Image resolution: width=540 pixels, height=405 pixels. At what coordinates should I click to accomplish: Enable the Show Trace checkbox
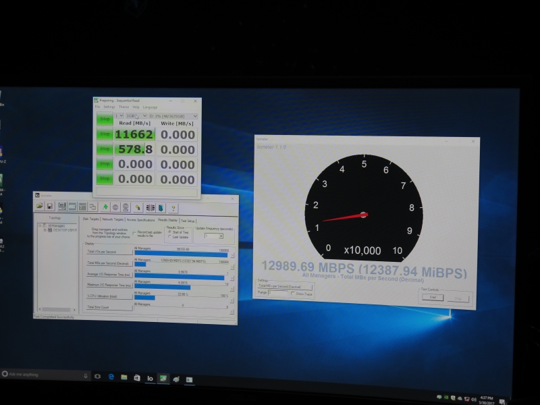coord(293,293)
